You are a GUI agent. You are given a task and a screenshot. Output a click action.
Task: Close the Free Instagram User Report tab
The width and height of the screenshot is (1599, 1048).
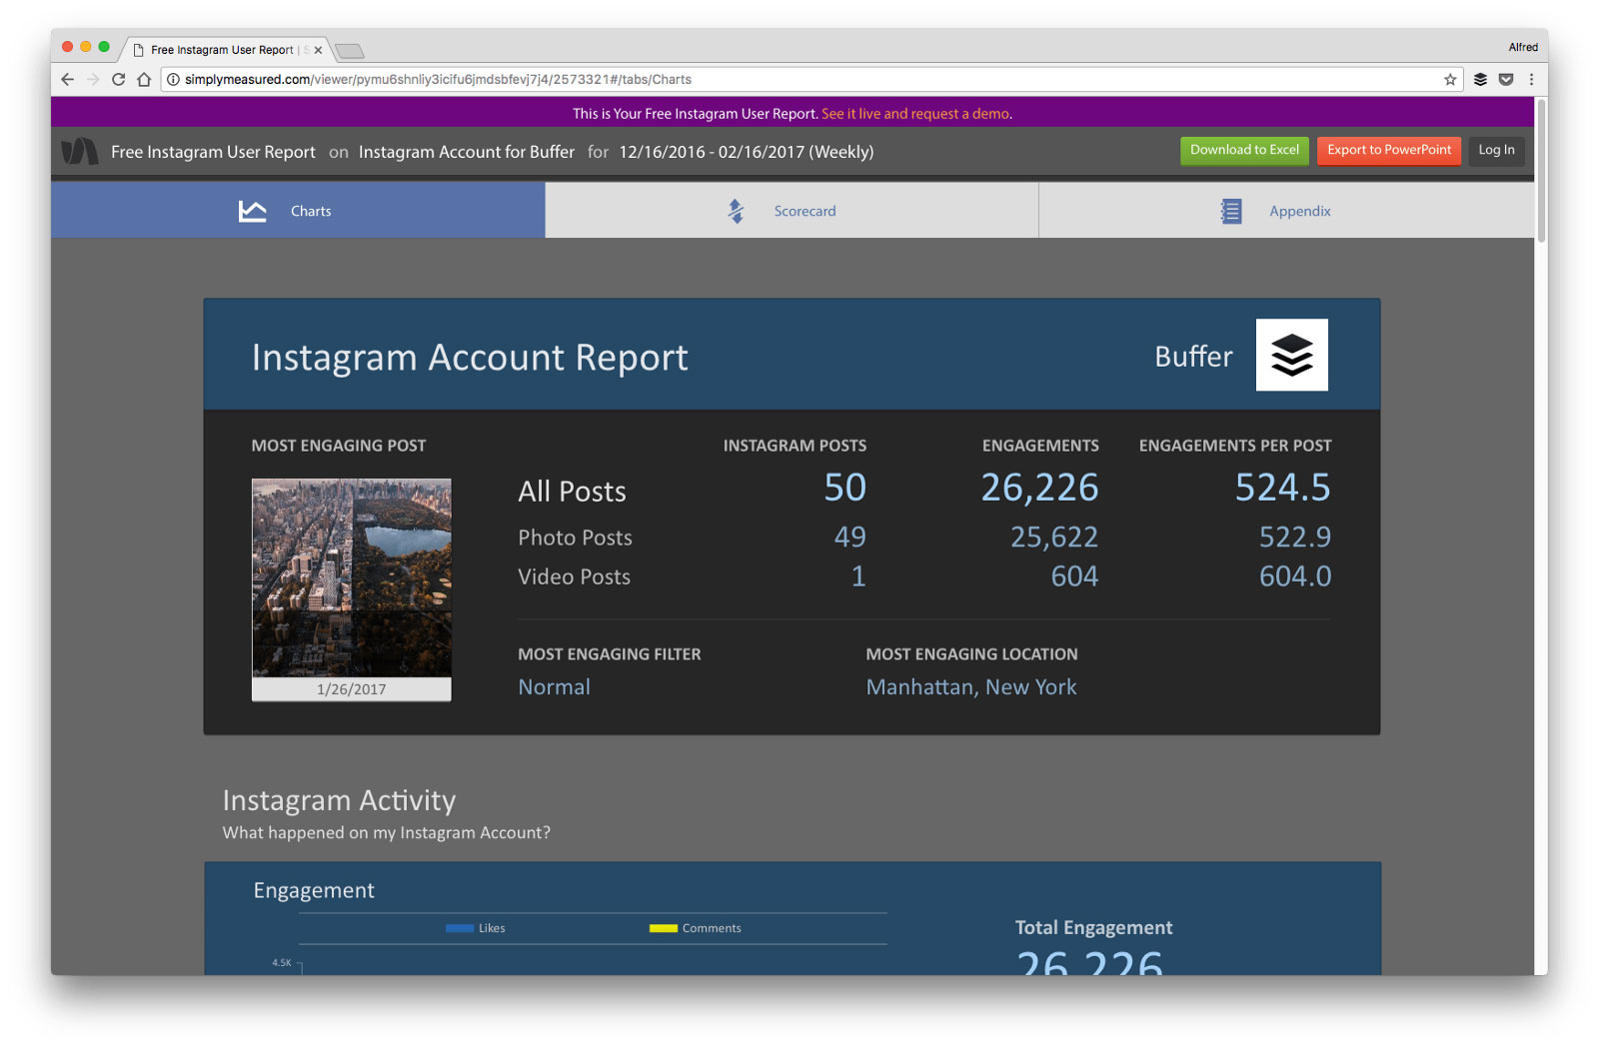tap(318, 50)
